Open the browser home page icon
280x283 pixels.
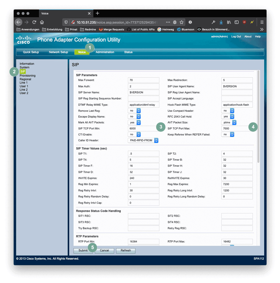[x=42, y=22]
